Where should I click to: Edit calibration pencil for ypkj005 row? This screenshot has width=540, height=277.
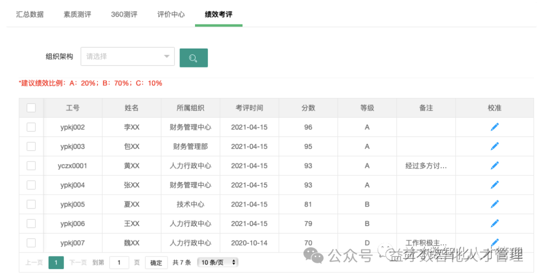494,204
